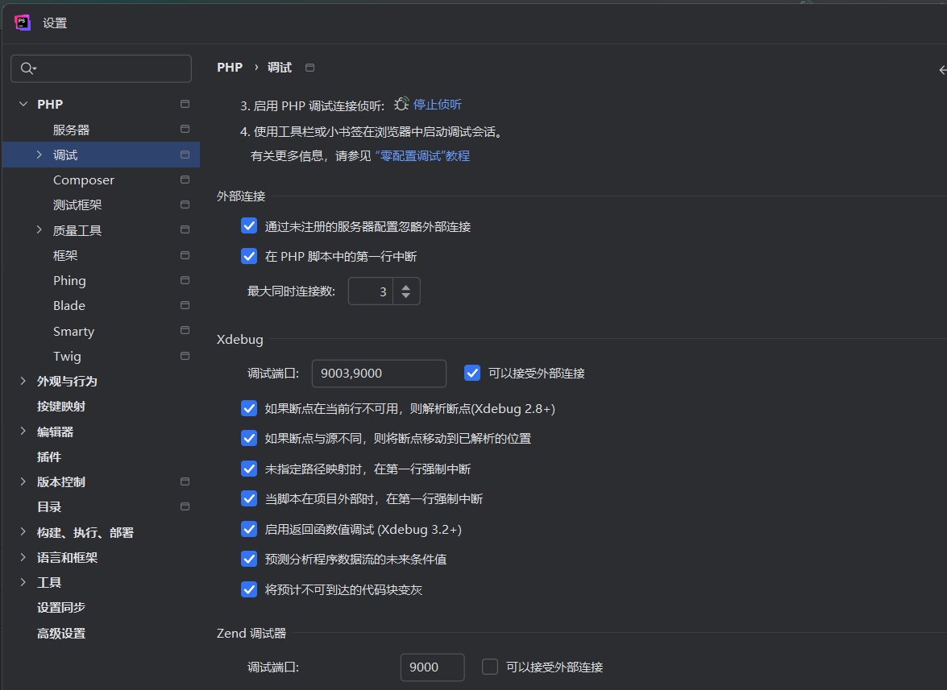Screen dimensions: 947x690
Task: Click the project-level icon in breadcrumb header
Action: 309,68
